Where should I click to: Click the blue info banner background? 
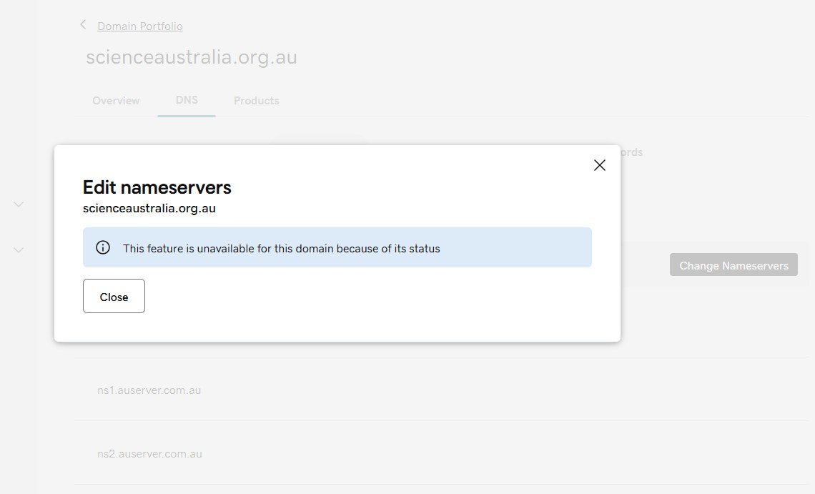click(515, 248)
